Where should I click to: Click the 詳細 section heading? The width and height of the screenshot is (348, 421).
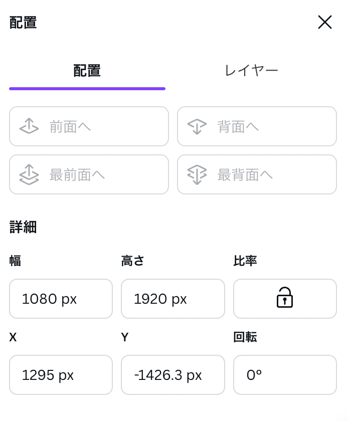click(23, 227)
